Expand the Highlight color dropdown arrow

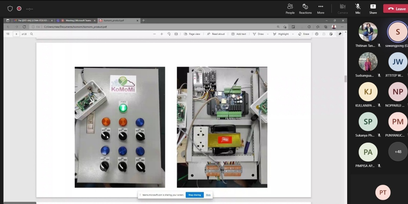click(293, 34)
